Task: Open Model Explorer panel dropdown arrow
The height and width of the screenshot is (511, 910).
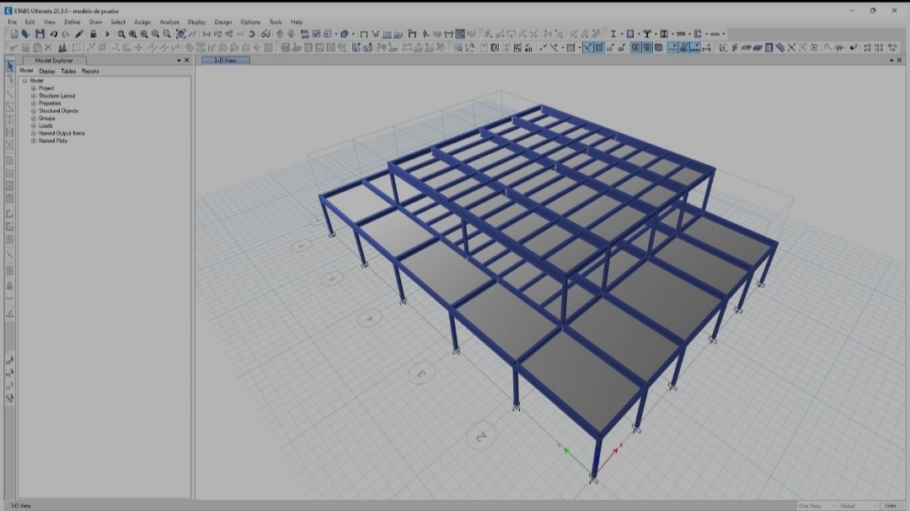Action: click(x=179, y=61)
